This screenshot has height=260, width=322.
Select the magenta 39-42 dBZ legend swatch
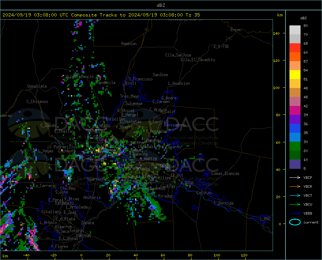295,111
